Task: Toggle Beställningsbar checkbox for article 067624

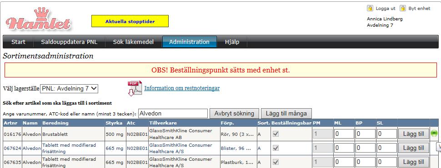Action: [276, 148]
